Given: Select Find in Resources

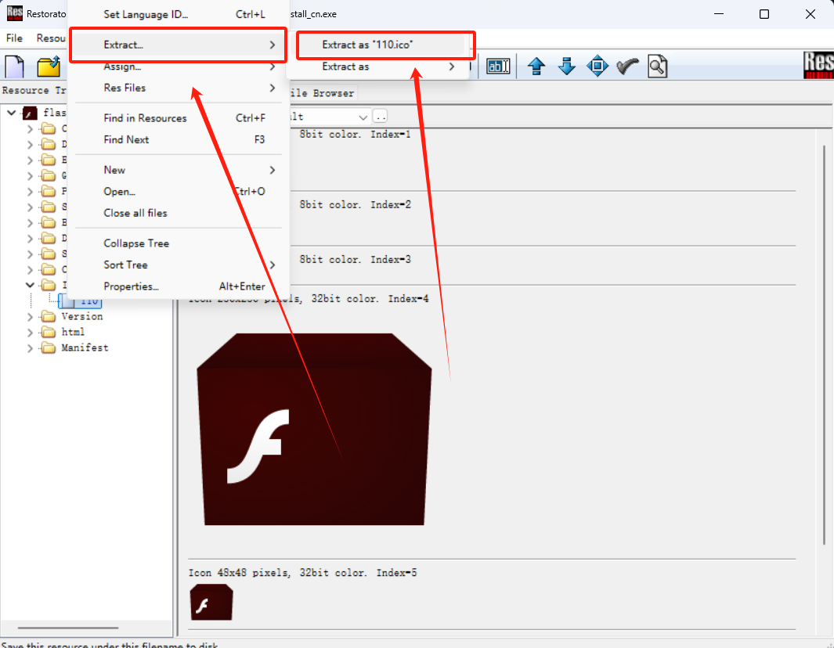Looking at the screenshot, I should tap(179, 118).
